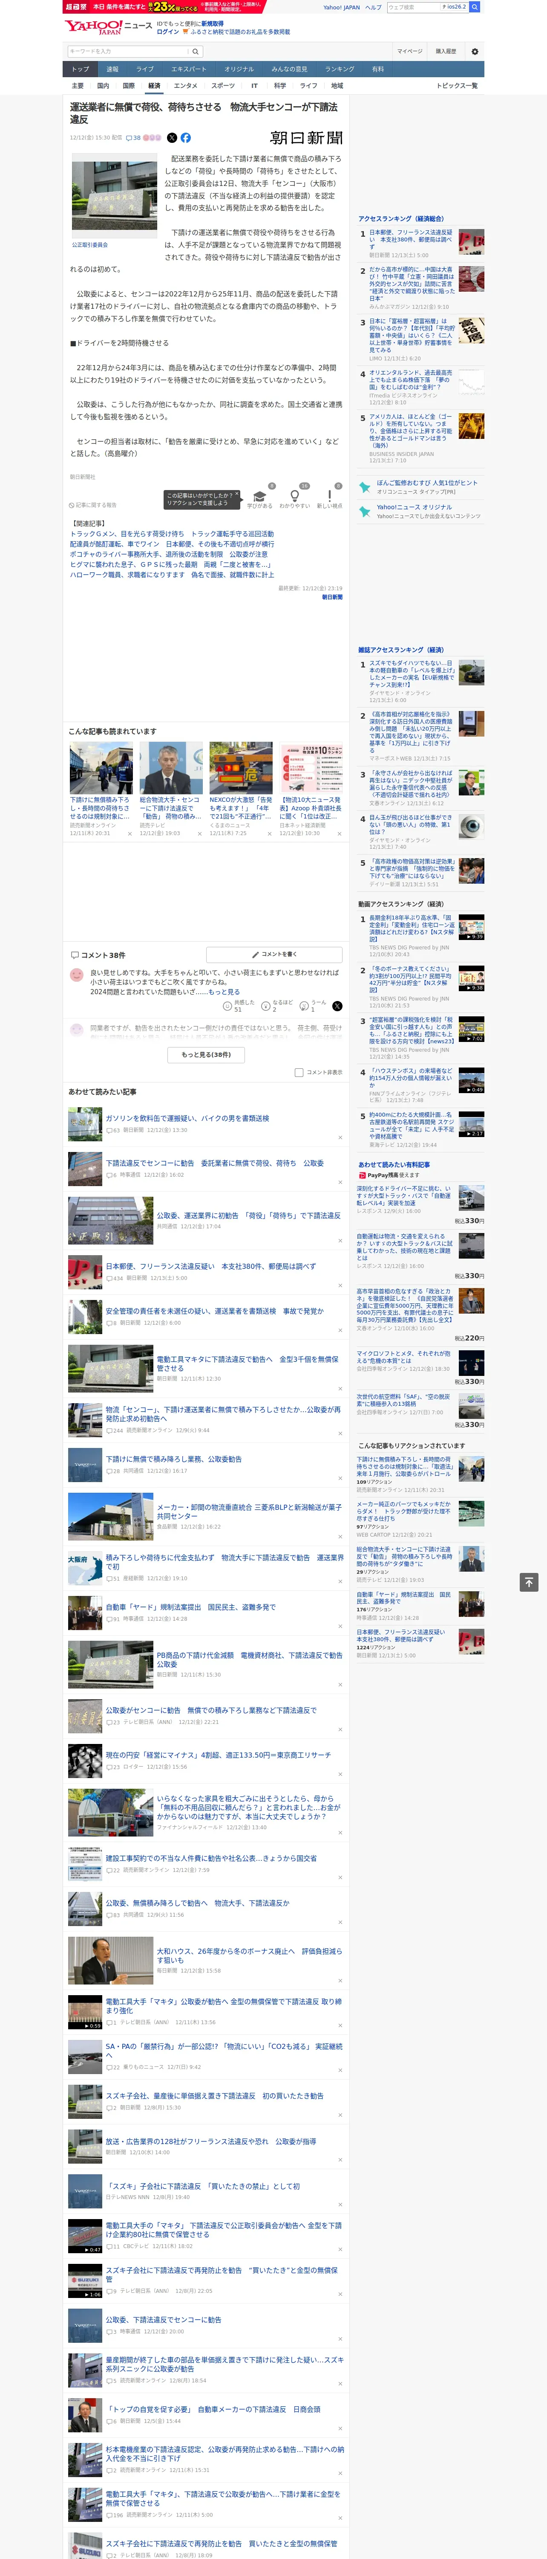Open settings gear icon in header
Image resolution: width=547 pixels, height=2559 pixels.
click(475, 52)
